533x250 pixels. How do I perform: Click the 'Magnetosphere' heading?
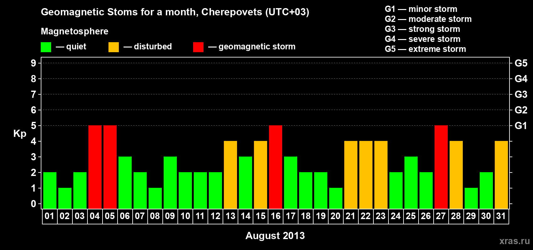75,31
